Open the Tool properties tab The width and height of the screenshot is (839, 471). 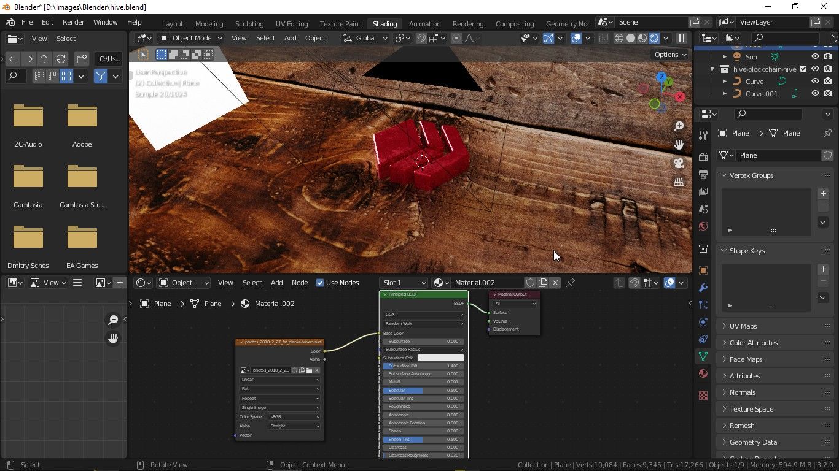[x=703, y=135]
